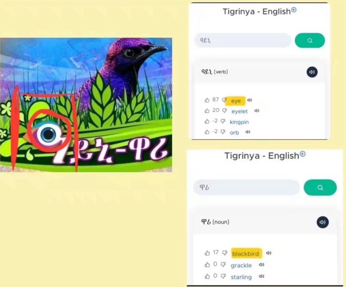Play pronunciation of the word orb

(x=248, y=132)
